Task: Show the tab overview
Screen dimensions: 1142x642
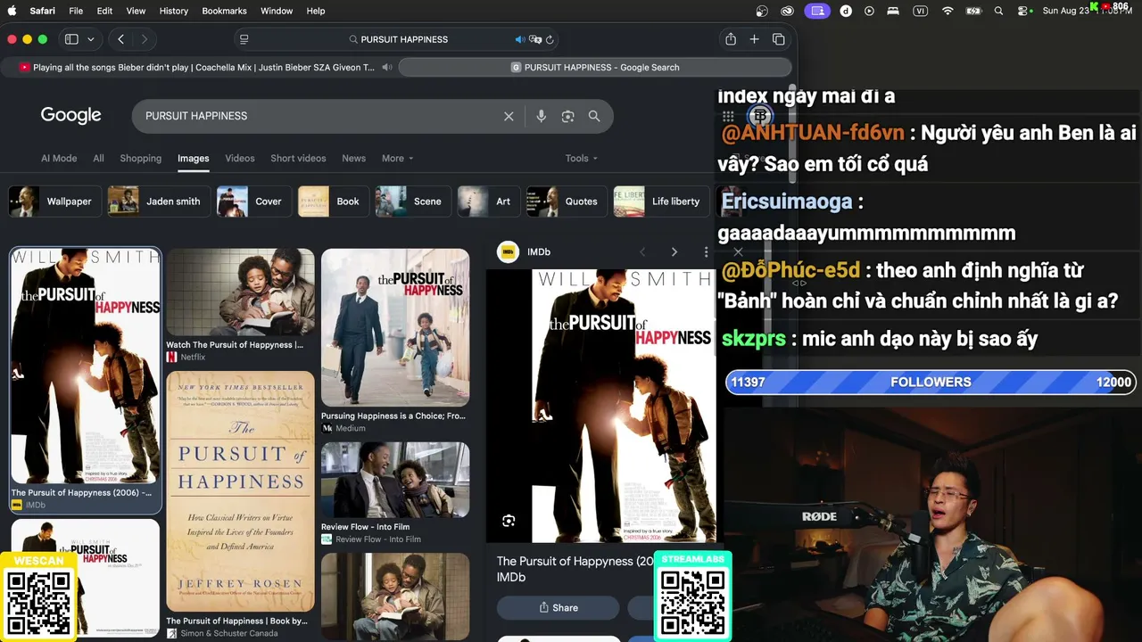Action: (x=779, y=39)
